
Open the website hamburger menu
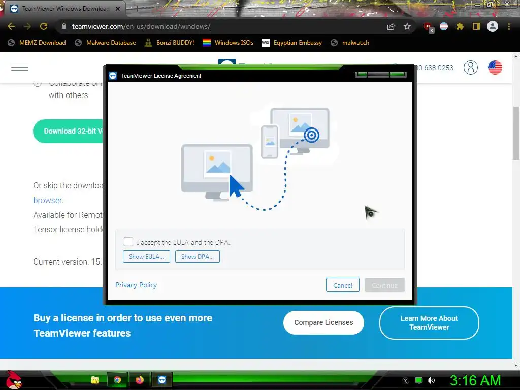[20, 68]
